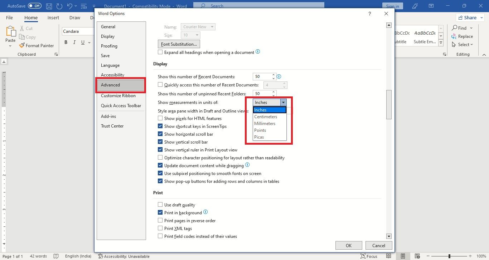Screen dimensions: 489x260
Task: Switch to the Insert ribbon tab
Action: click(53, 17)
